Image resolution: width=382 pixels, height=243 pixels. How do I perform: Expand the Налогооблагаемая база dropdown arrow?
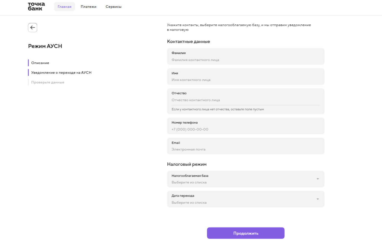tap(317, 179)
